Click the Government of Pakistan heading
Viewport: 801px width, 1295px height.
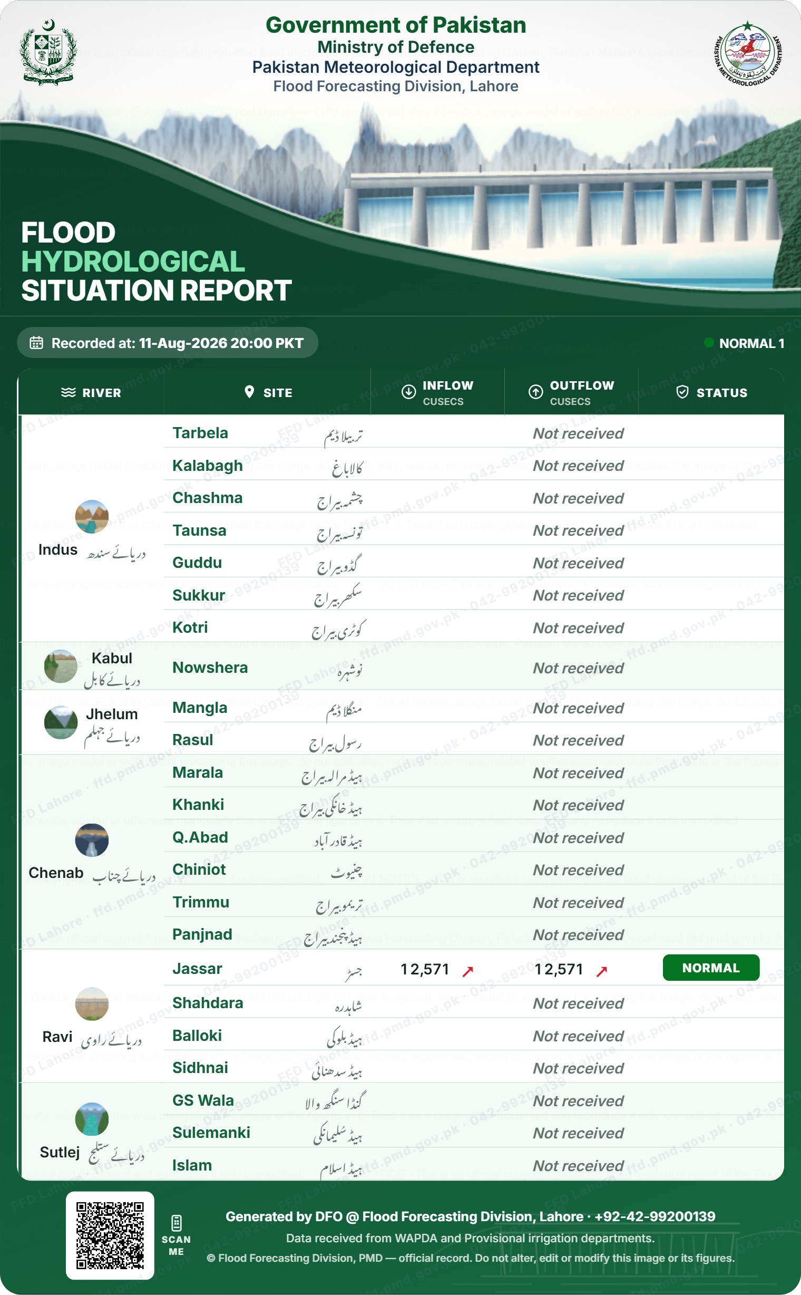click(x=396, y=25)
